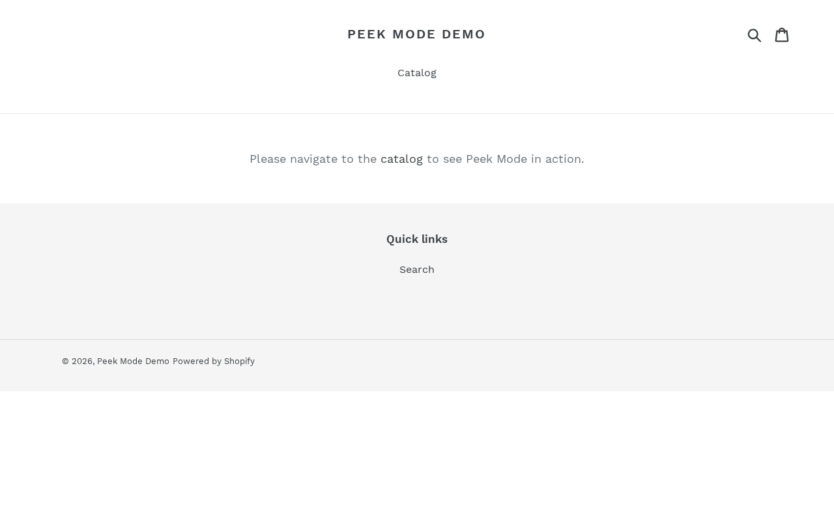Open the Peek Mode Demo footer link
This screenshot has height=521, width=834.
point(133,361)
